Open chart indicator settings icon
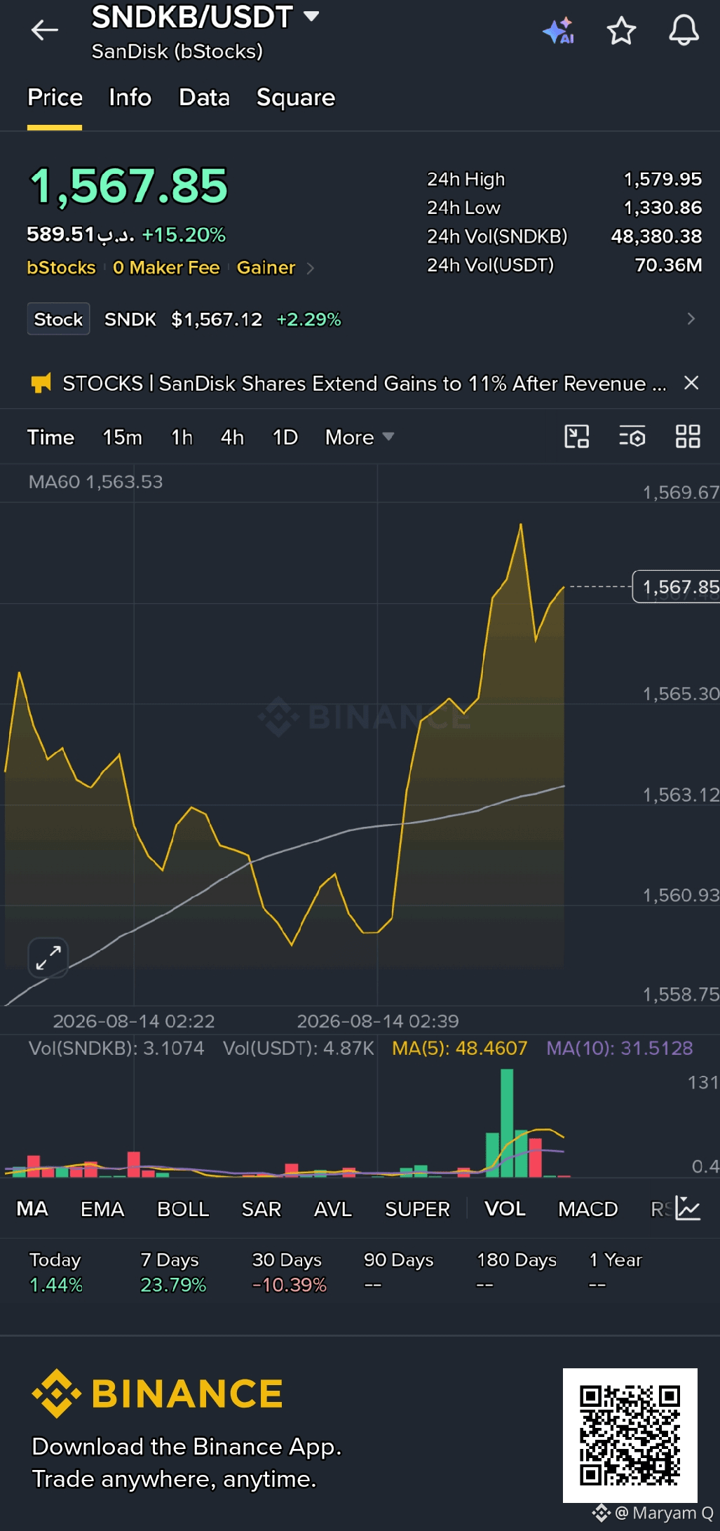720x1531 pixels. (x=632, y=436)
